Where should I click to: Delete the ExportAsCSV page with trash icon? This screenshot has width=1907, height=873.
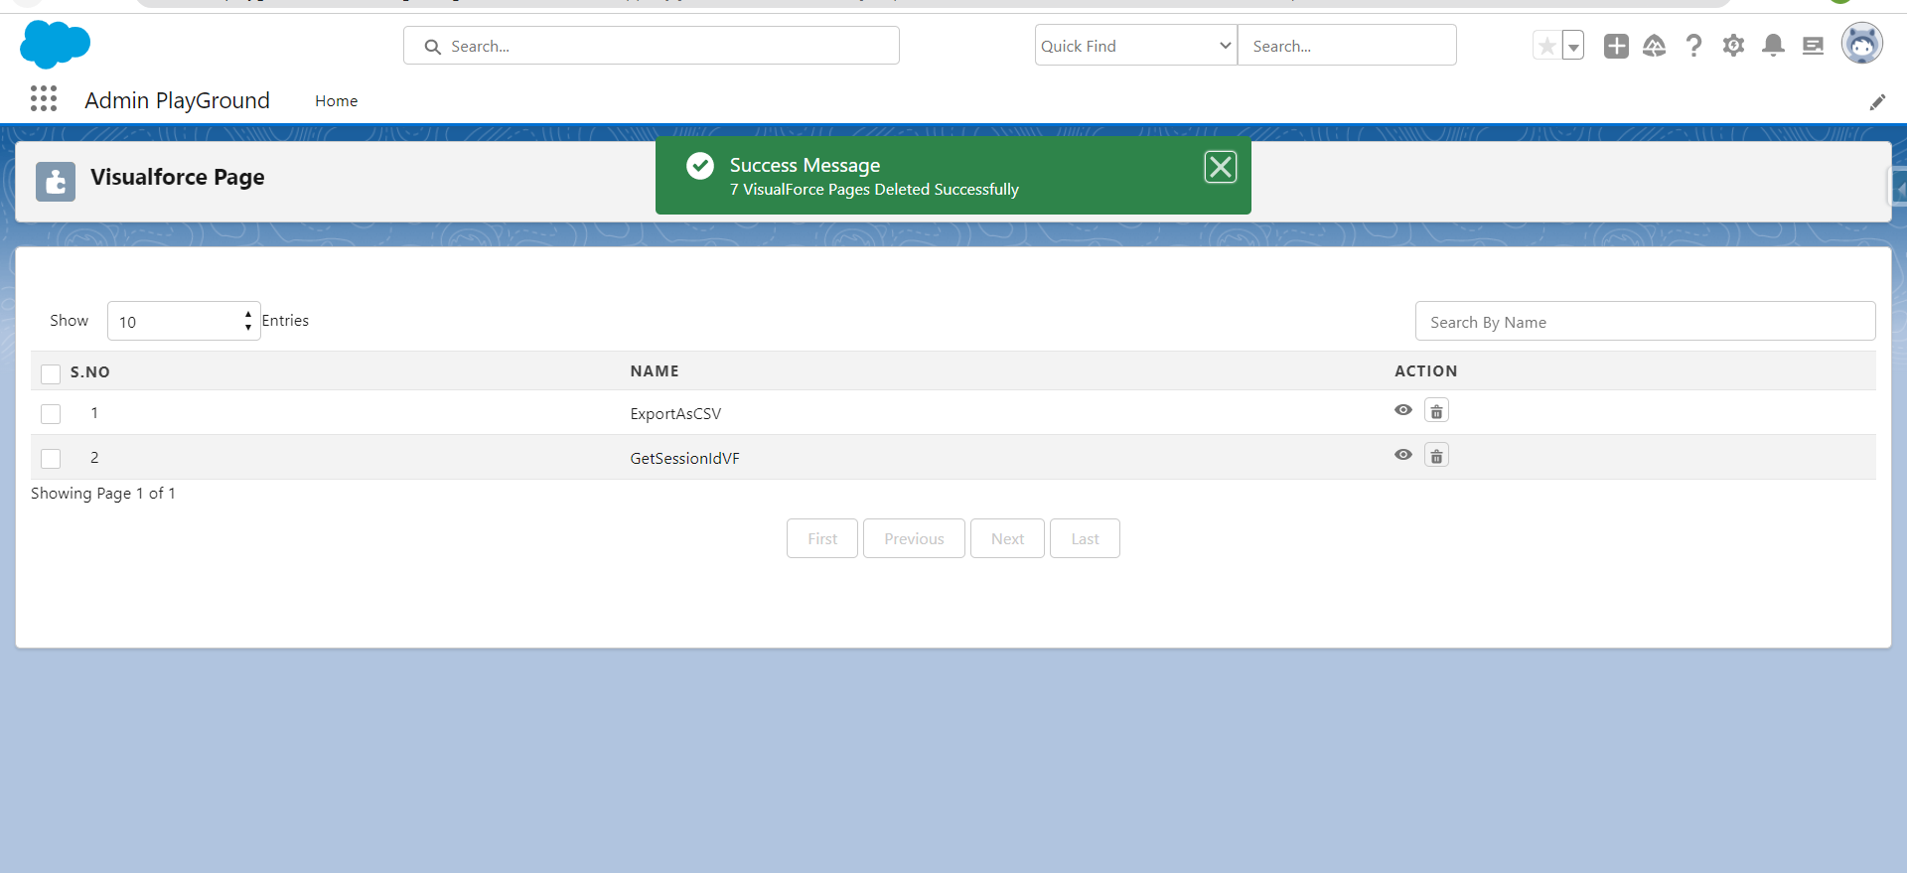point(1436,411)
